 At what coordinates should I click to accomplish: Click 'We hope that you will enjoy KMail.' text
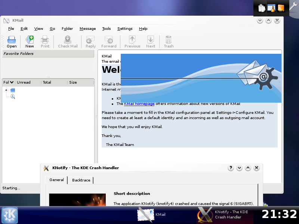(132, 127)
